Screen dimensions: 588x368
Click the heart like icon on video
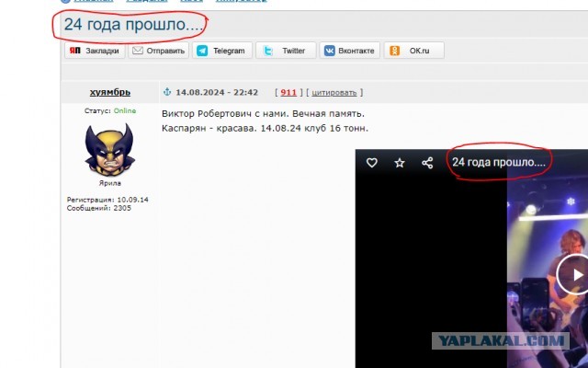[371, 163]
